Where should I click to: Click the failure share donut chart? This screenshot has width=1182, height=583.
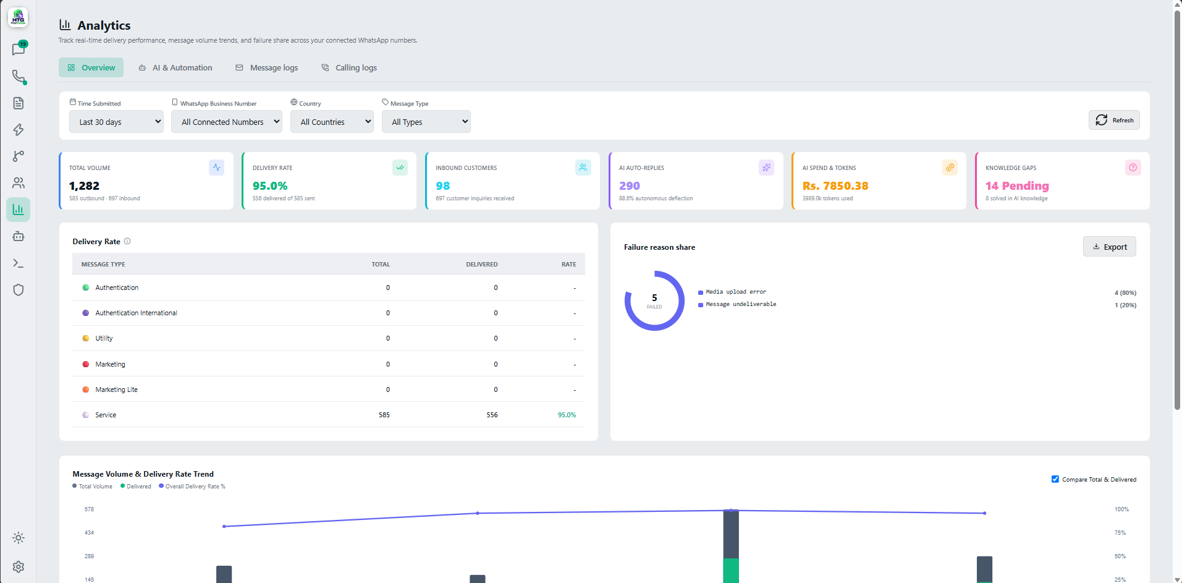coord(654,300)
